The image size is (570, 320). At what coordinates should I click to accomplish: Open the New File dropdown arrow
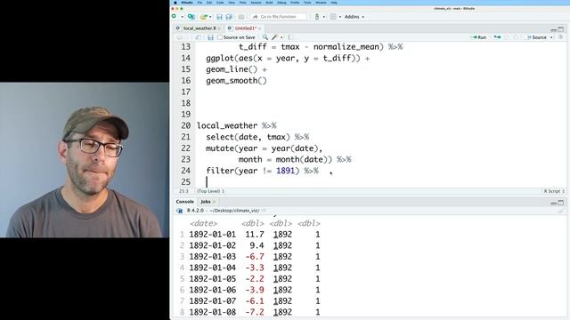(182, 17)
